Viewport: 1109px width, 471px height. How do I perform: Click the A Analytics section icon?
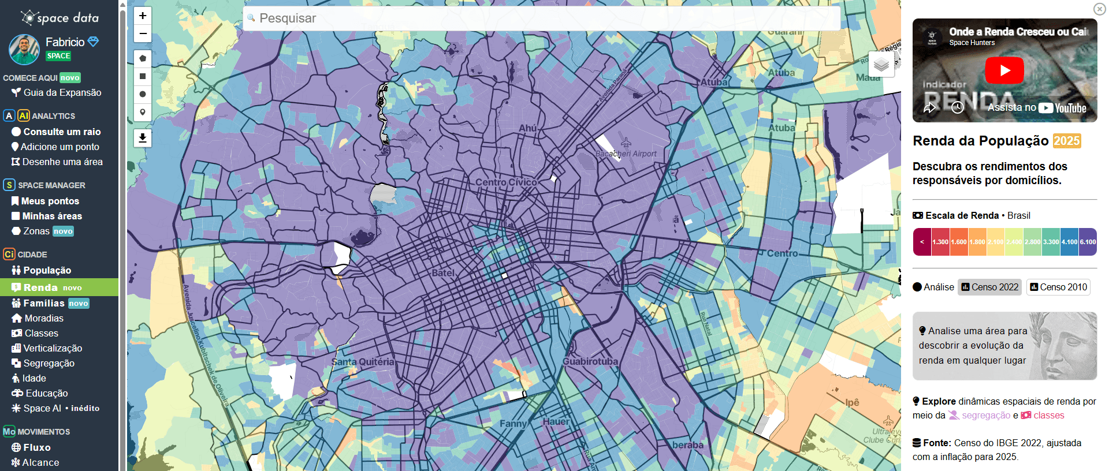(x=9, y=115)
